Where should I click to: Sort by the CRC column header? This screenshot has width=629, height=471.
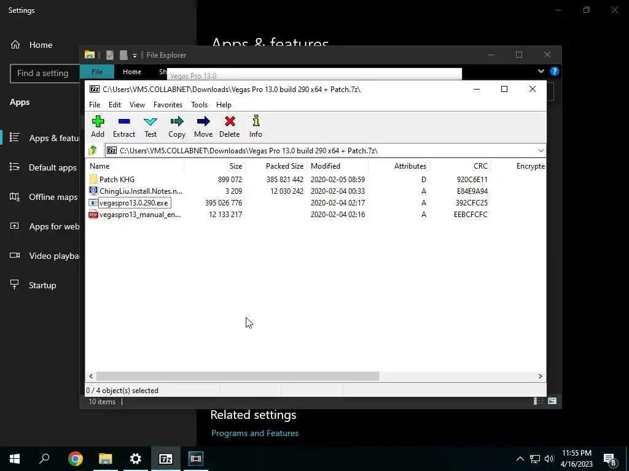point(461,166)
